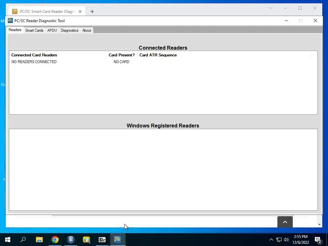Open the network status tray icon
Viewport: 328px width, 246px height.
tap(279, 240)
